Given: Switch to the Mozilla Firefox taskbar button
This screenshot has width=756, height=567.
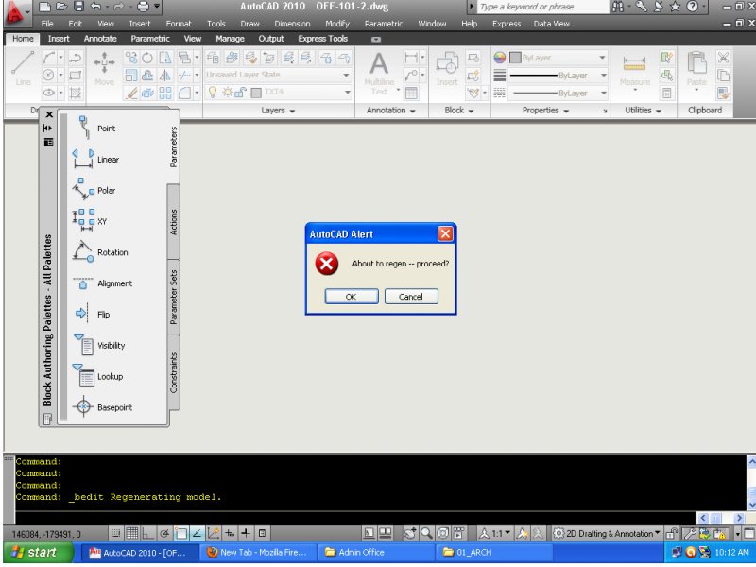Looking at the screenshot, I should (x=259, y=553).
